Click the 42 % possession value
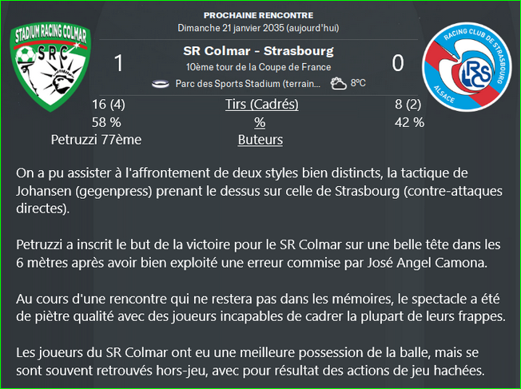Viewport: 521px width, 389px height. coord(409,122)
